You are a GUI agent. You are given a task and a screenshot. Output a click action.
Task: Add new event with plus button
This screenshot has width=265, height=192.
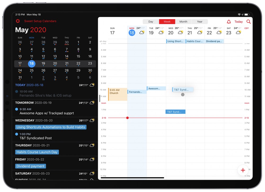tap(243, 170)
